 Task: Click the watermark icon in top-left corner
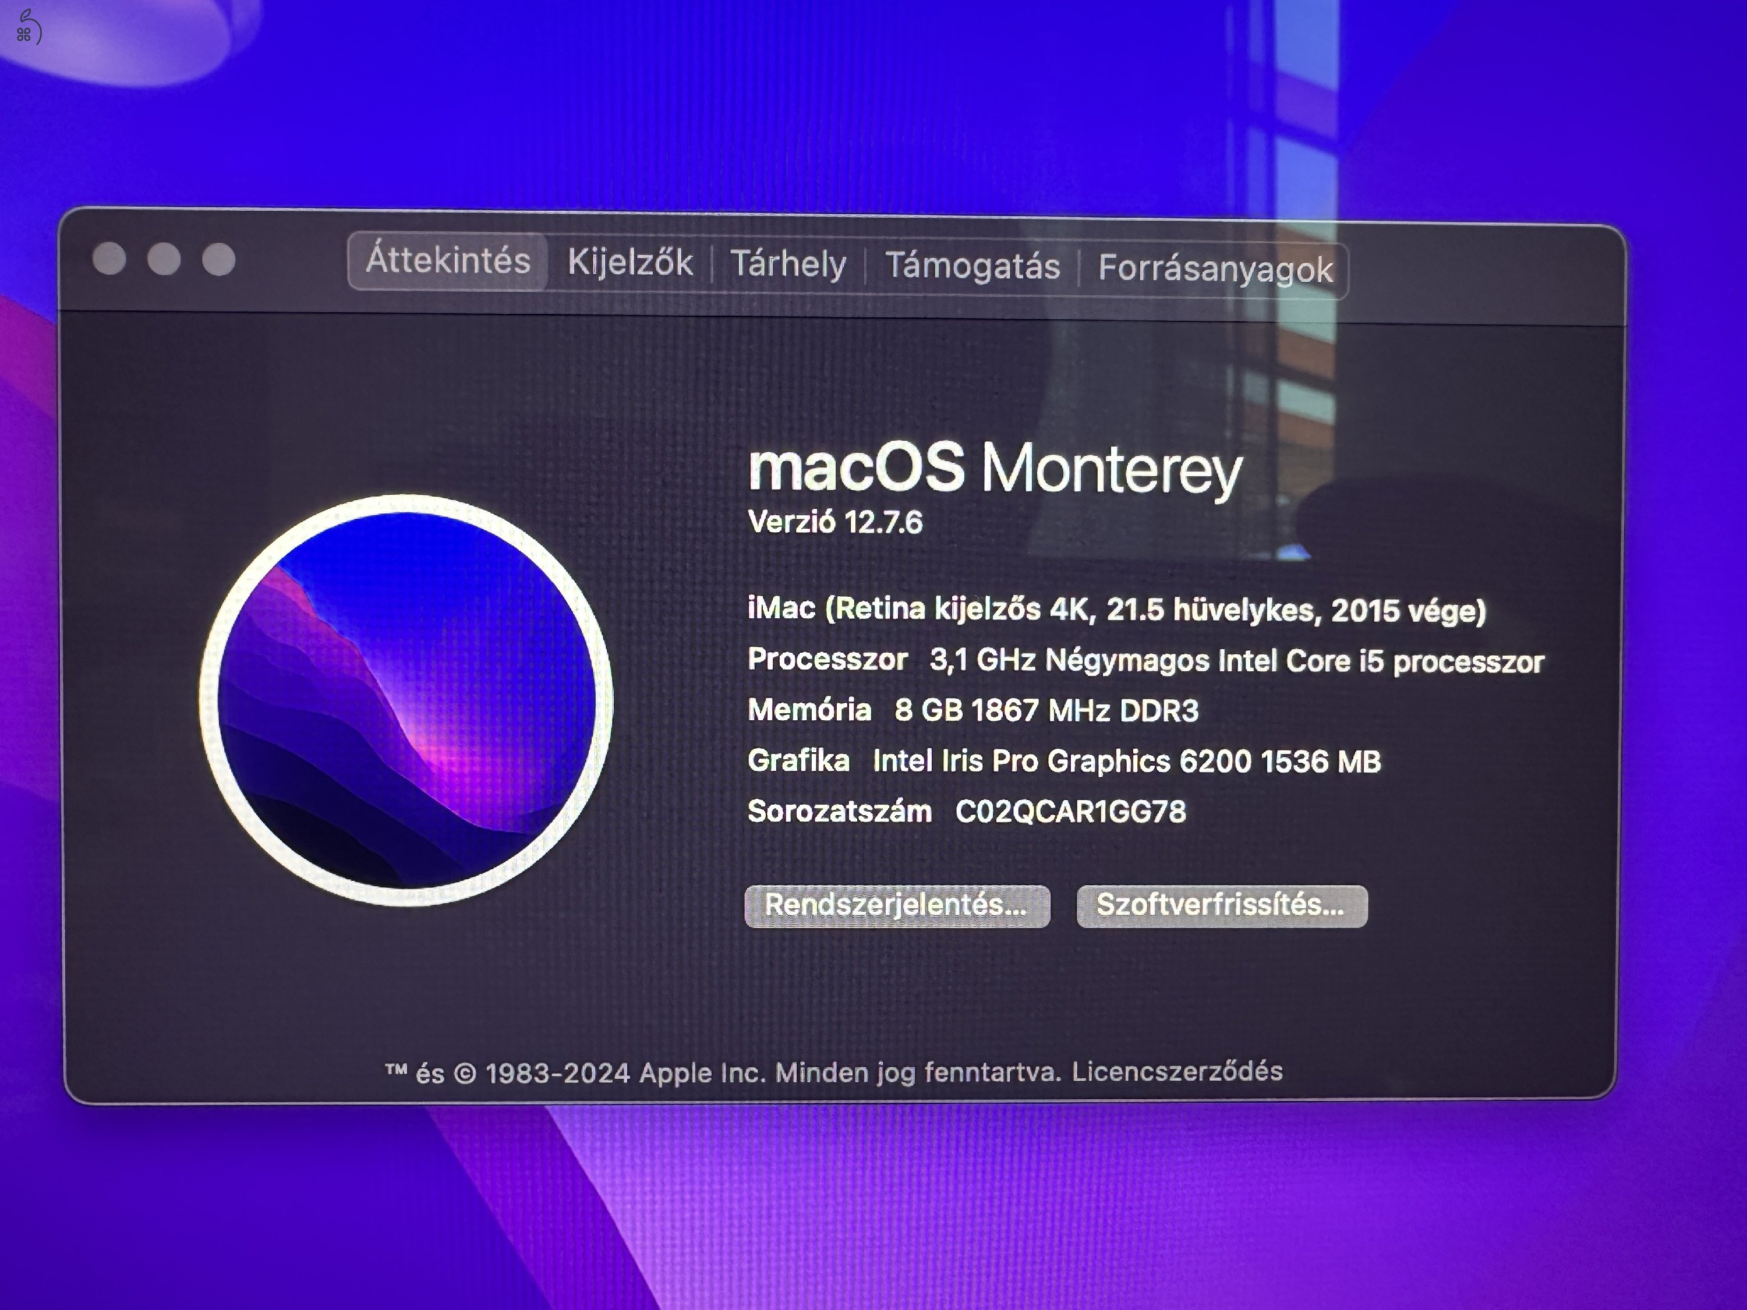point(27,27)
